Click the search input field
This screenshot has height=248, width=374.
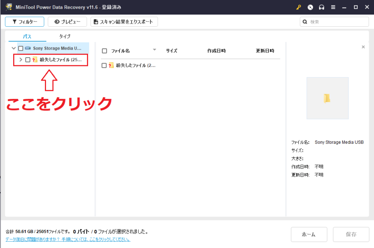point(335,22)
